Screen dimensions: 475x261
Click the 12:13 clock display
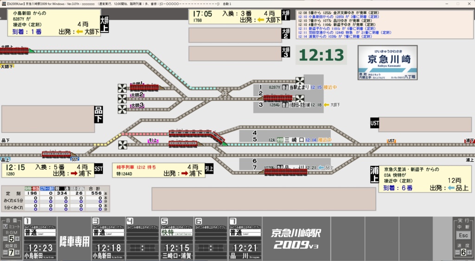[x=321, y=55]
